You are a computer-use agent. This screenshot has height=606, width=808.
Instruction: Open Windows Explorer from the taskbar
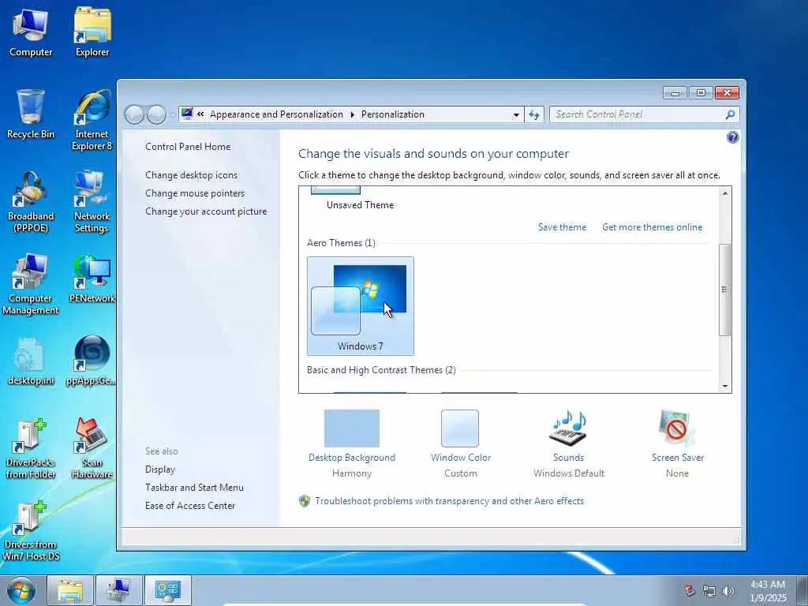click(70, 590)
